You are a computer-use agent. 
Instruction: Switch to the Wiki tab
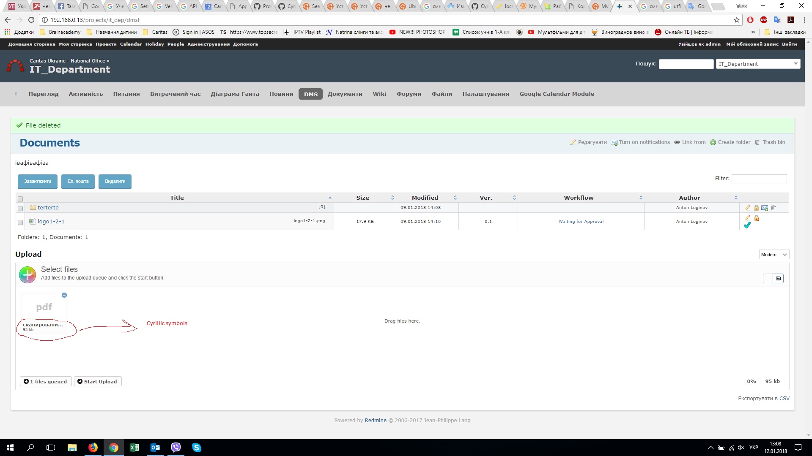tap(379, 94)
